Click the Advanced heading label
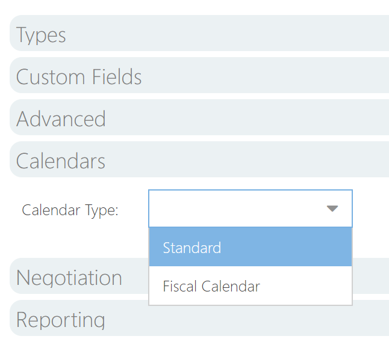Viewport: 389px width, 345px height. 61,119
